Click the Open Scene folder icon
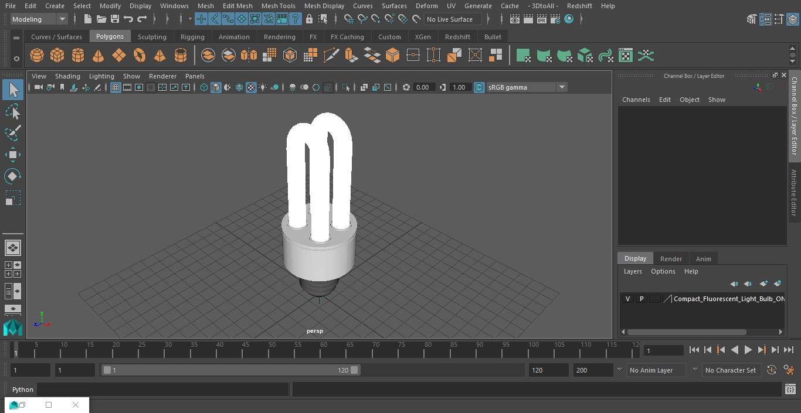The image size is (801, 413). pyautogui.click(x=101, y=19)
